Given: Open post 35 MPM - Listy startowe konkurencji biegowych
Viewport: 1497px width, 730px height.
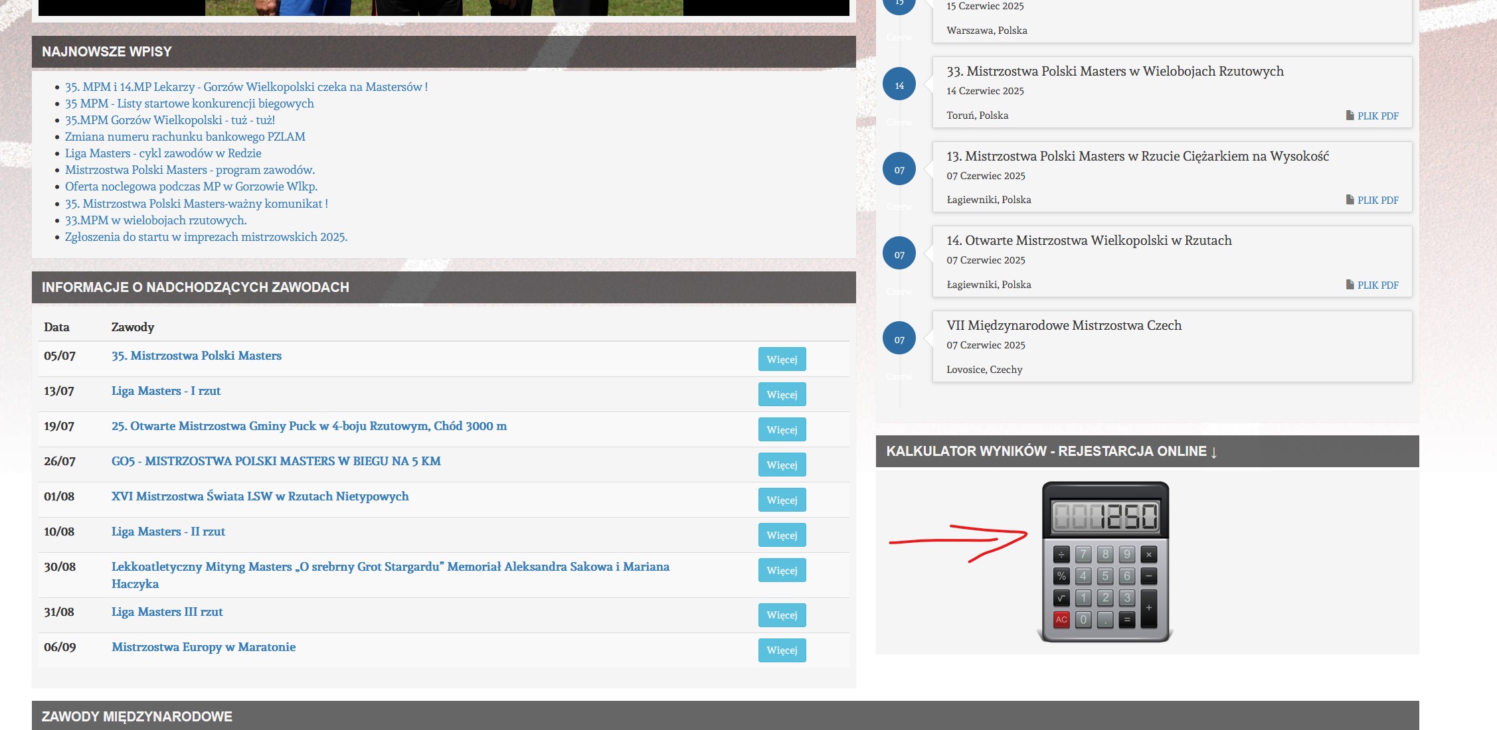Looking at the screenshot, I should pyautogui.click(x=189, y=104).
